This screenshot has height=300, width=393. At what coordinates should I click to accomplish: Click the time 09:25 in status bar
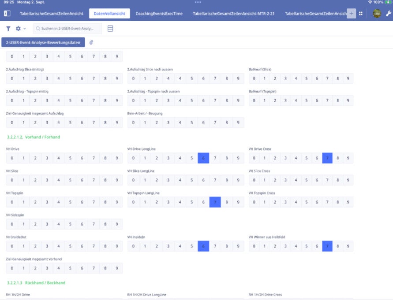tap(9, 2)
